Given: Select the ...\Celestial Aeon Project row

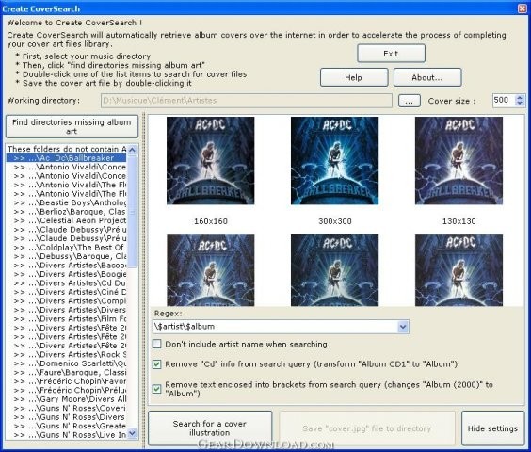Looking at the screenshot, I should pos(67,220).
